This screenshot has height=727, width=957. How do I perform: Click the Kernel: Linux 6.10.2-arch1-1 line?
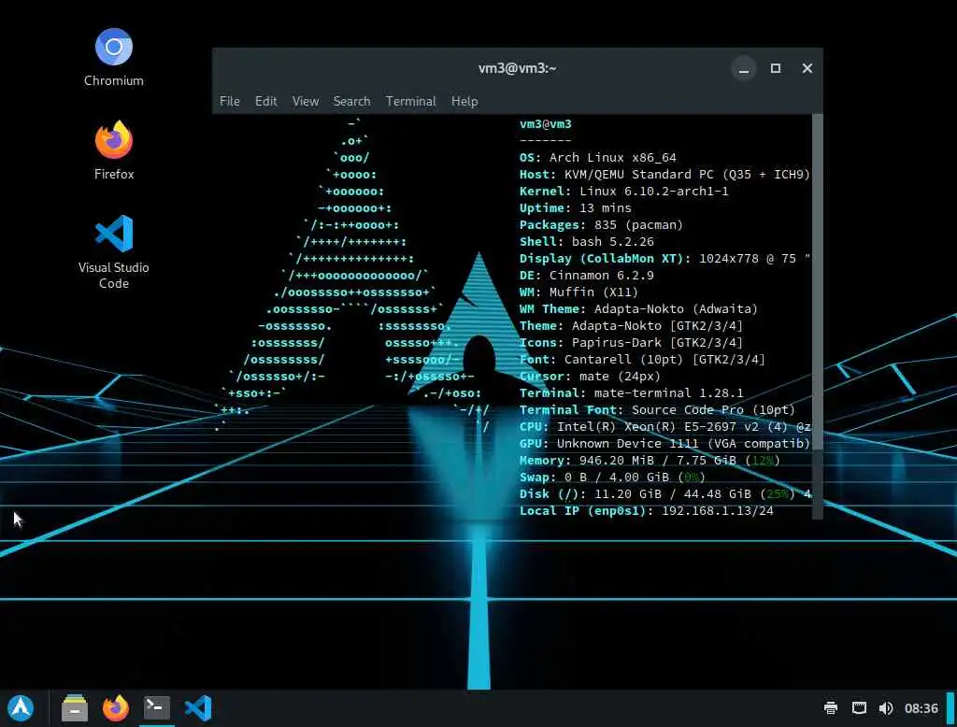pyautogui.click(x=623, y=191)
